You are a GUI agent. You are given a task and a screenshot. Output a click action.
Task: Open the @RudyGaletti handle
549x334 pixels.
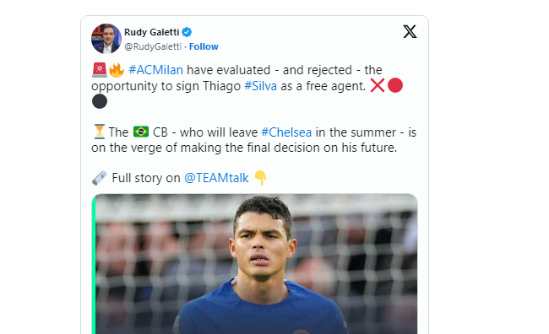153,46
